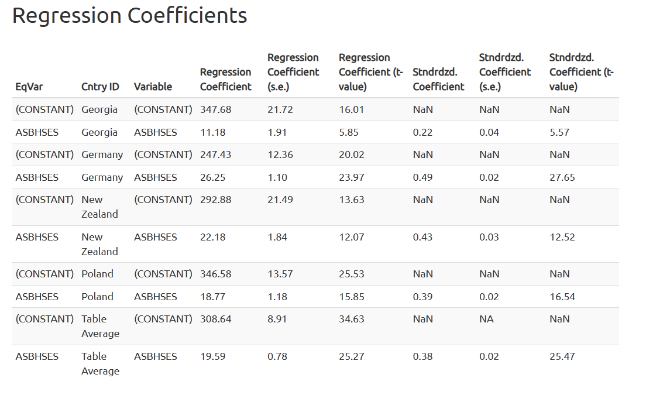Image resolution: width=670 pixels, height=402 pixels.
Task: Click the "Regression Coefficients" page heading
Action: 129,16
